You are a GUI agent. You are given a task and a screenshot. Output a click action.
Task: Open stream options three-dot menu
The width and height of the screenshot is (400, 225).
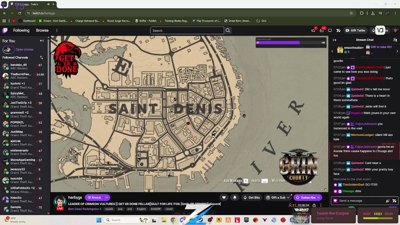[x=321, y=205]
